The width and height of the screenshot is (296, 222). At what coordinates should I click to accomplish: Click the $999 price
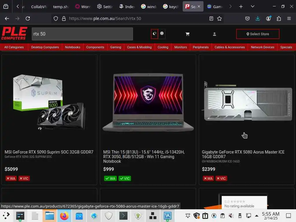[109, 169]
